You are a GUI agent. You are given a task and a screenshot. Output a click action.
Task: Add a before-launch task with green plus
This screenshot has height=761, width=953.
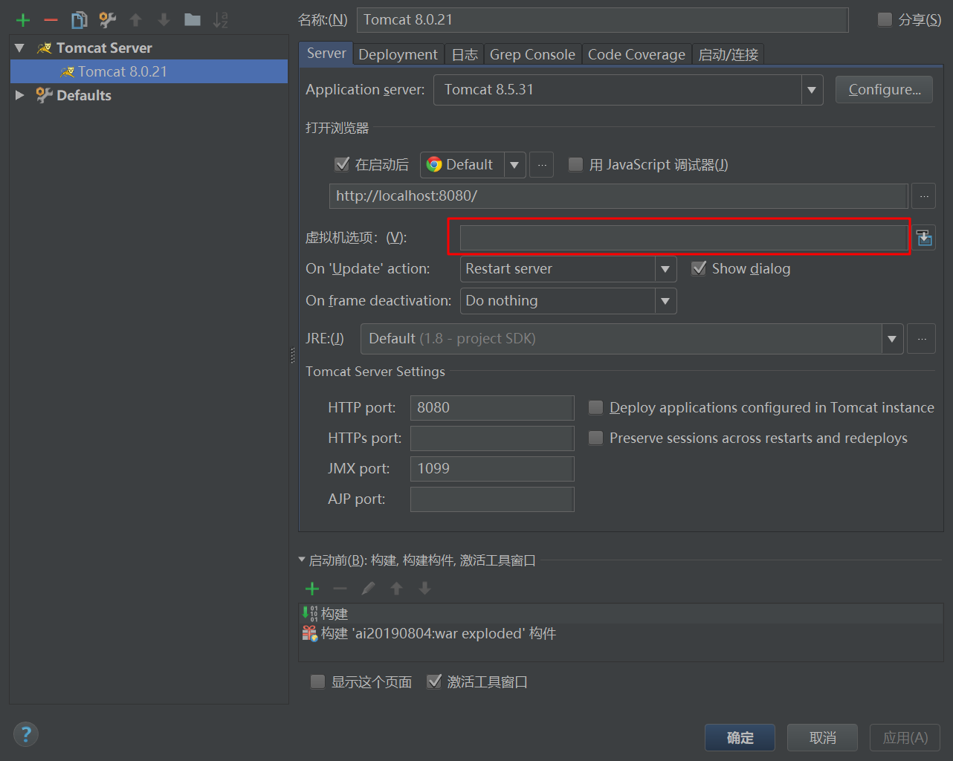[x=312, y=589]
